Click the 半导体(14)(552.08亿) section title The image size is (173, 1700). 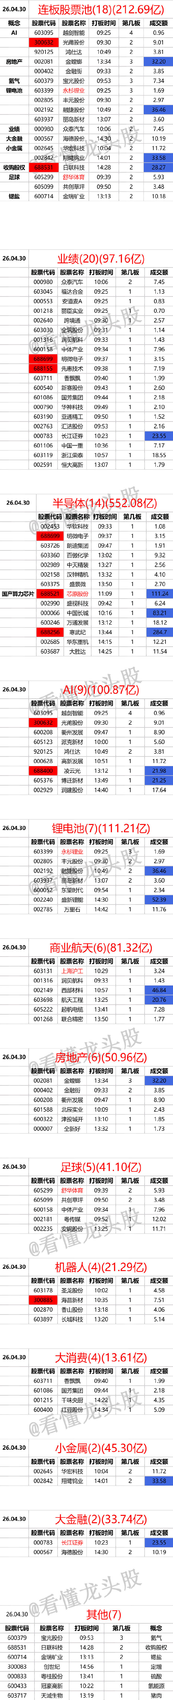coord(105,503)
